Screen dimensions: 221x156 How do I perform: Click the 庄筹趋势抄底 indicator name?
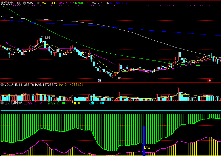(x=14, y=103)
